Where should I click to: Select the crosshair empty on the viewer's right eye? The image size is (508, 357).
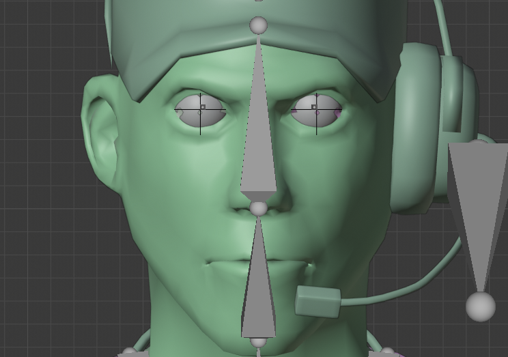pyautogui.click(x=317, y=110)
